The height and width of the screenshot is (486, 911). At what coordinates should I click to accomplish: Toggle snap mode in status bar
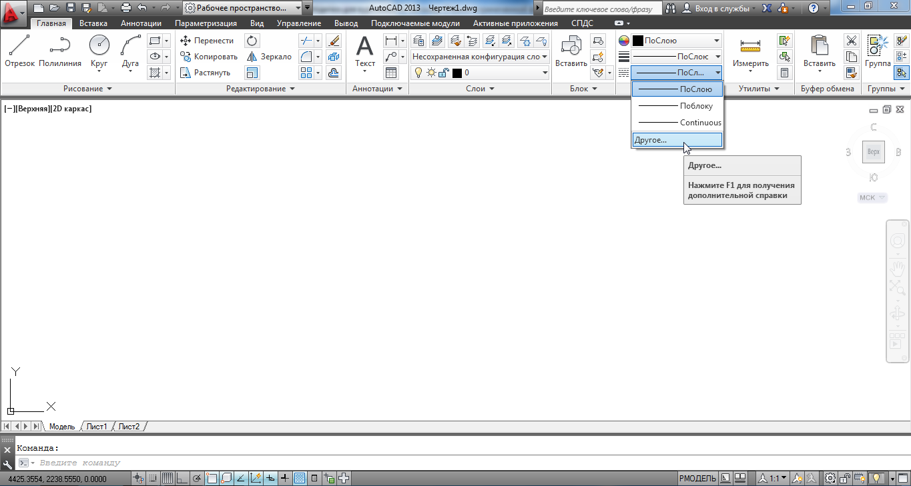click(x=154, y=478)
